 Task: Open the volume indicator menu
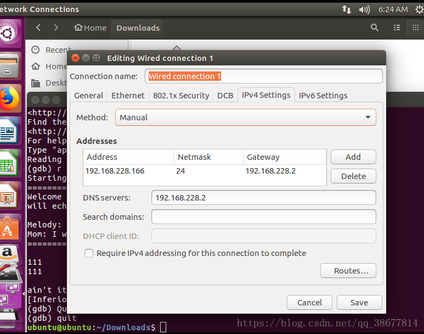point(364,10)
